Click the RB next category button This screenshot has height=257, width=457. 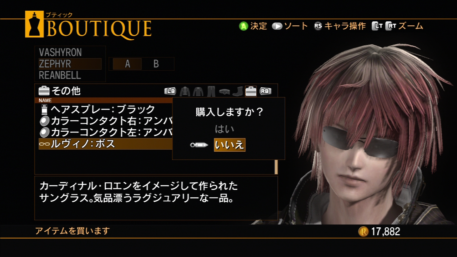pyautogui.click(x=265, y=91)
